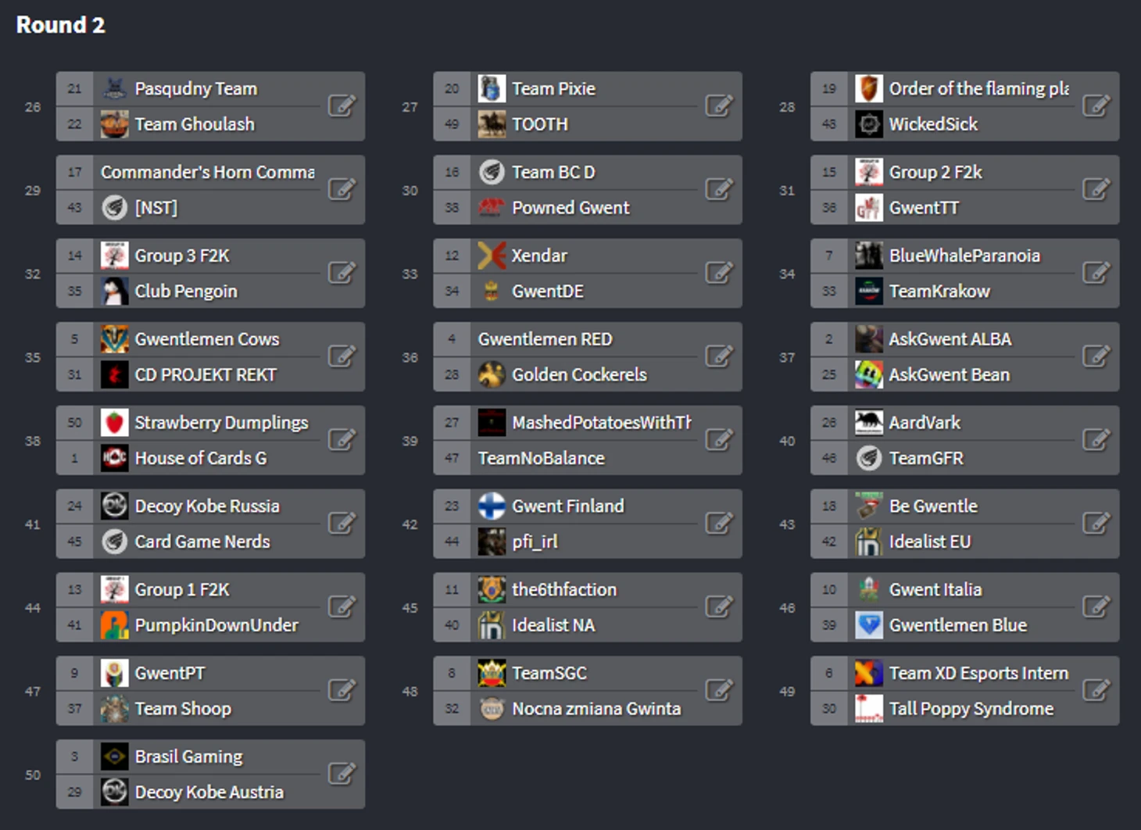Screen dimensions: 1141x830
Task: Select Idealist EU team
Action: 930,542
